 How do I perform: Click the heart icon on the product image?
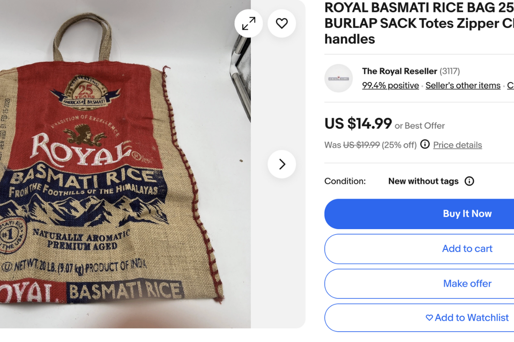282,23
